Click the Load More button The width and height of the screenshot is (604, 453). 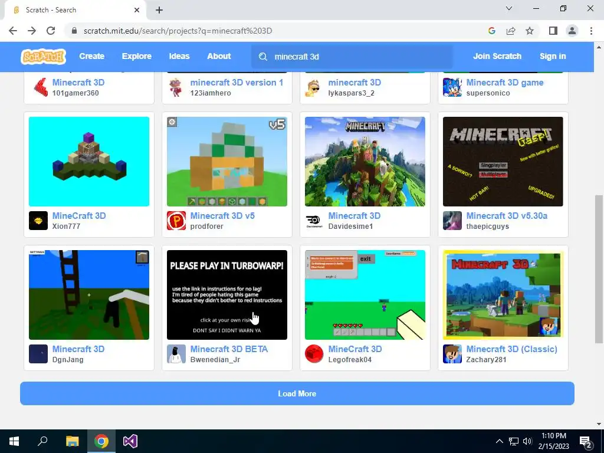297,393
